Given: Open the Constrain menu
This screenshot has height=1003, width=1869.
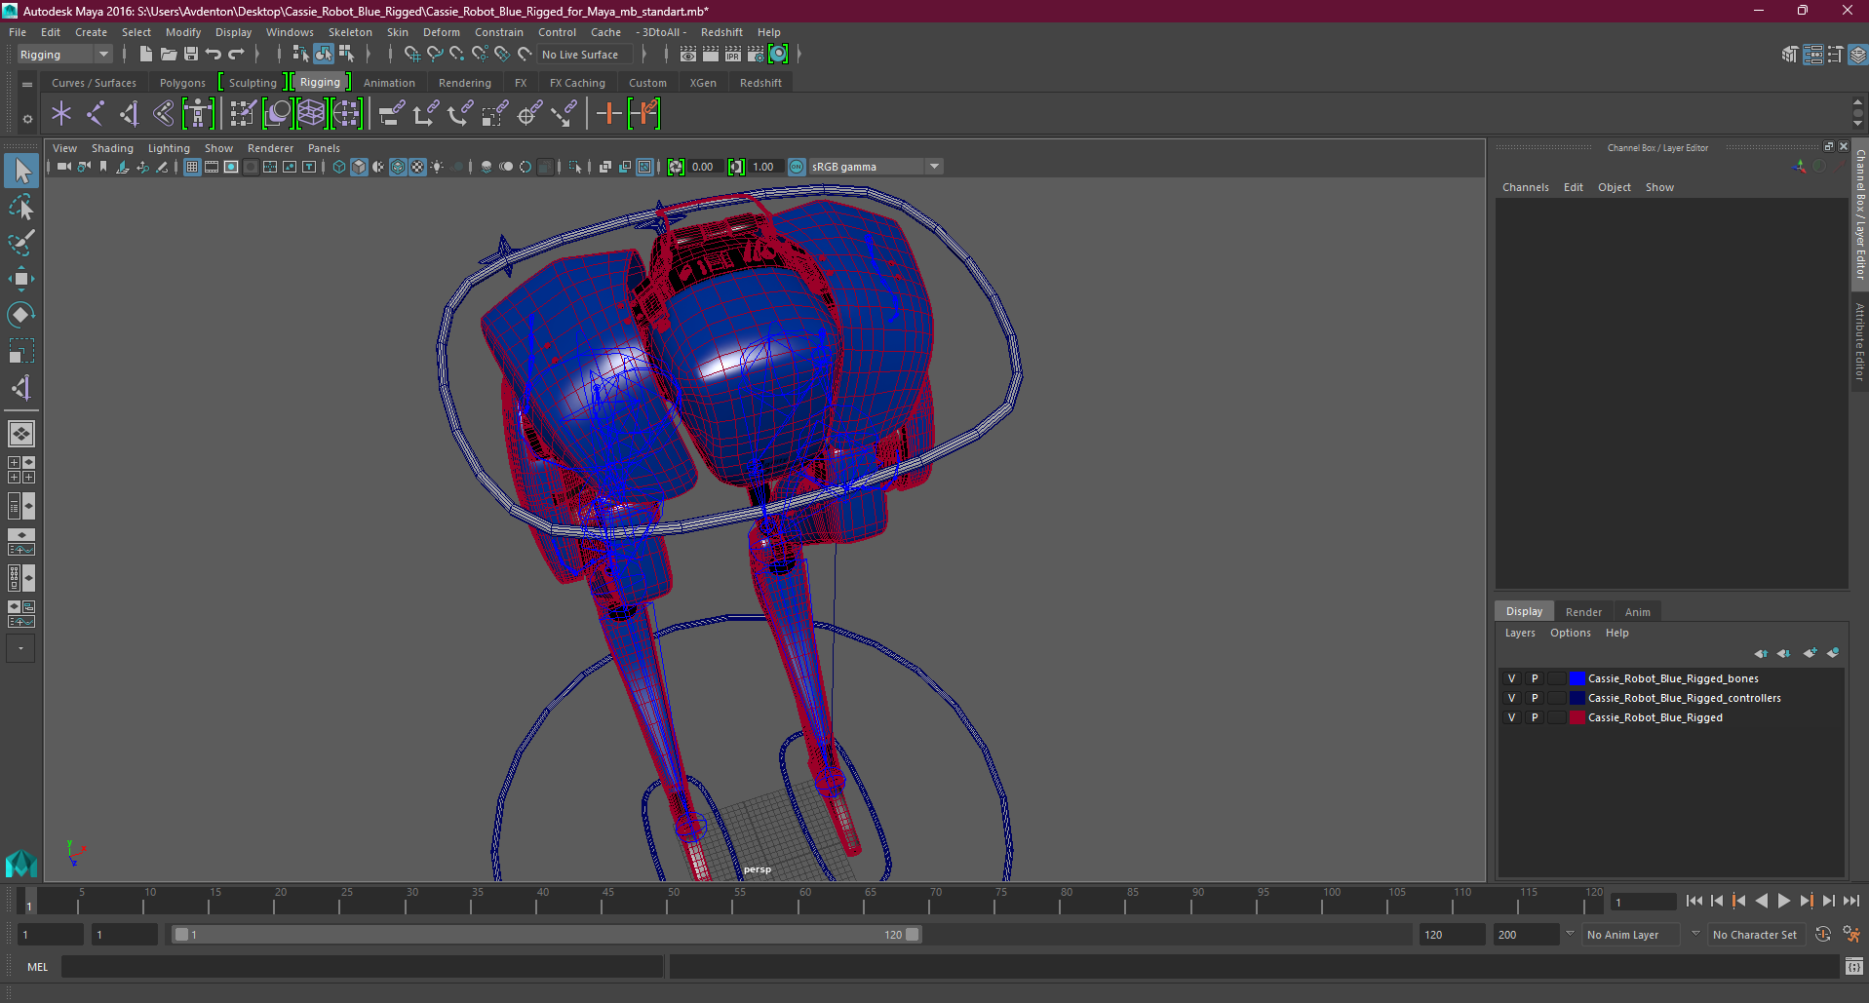Looking at the screenshot, I should click(x=499, y=32).
